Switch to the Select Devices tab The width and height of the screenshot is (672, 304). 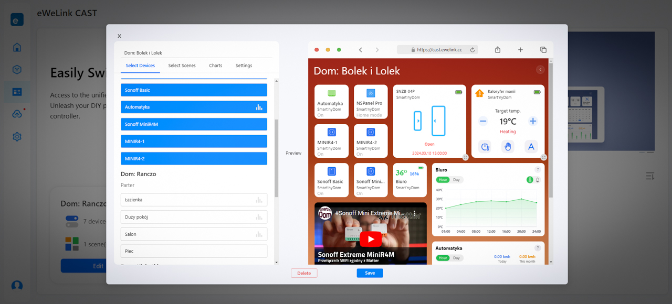[x=140, y=66]
